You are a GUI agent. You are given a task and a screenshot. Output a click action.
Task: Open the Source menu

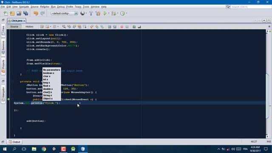[x=34, y=7]
